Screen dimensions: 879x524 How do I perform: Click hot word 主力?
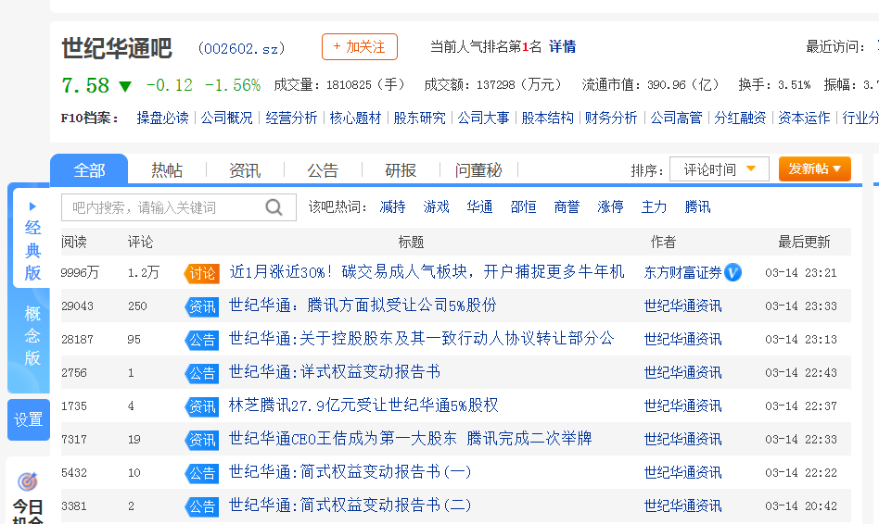[655, 207]
